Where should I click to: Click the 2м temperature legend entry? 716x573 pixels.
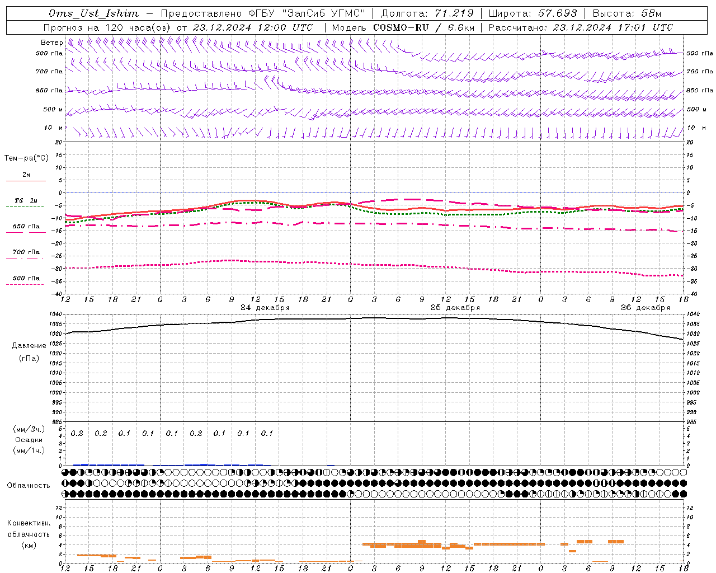[x=26, y=175]
